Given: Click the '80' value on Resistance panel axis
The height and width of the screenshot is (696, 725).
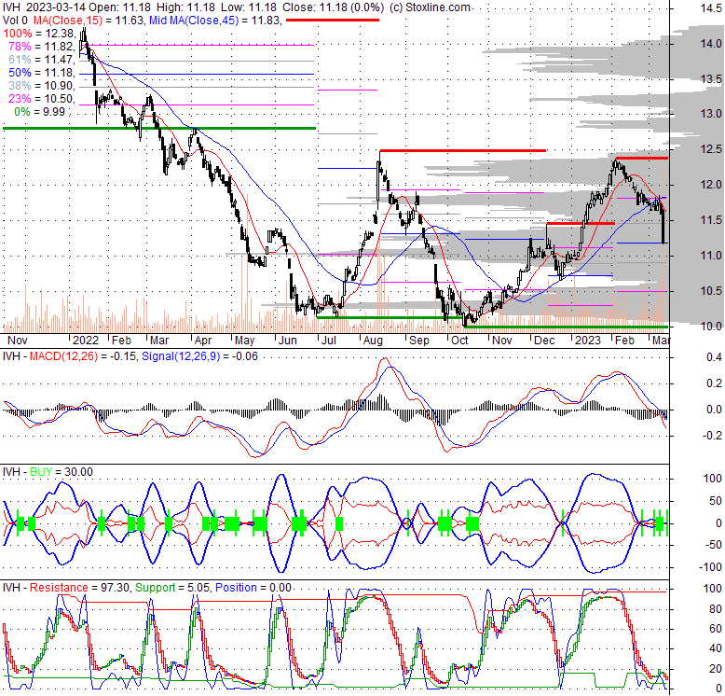Looking at the screenshot, I should (x=716, y=609).
